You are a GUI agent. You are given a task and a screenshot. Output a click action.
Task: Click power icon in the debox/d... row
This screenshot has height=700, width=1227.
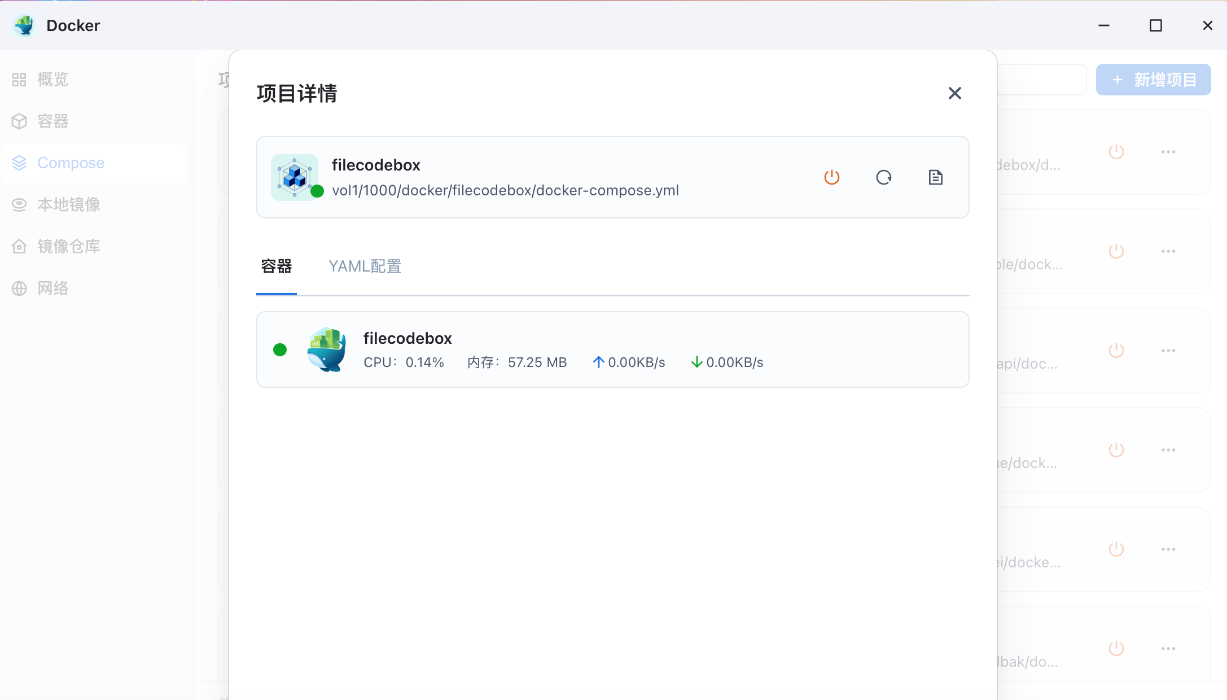coord(1116,152)
